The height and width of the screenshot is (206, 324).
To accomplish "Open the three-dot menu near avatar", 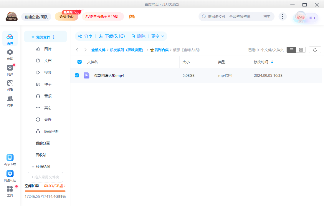I will coord(282,16).
